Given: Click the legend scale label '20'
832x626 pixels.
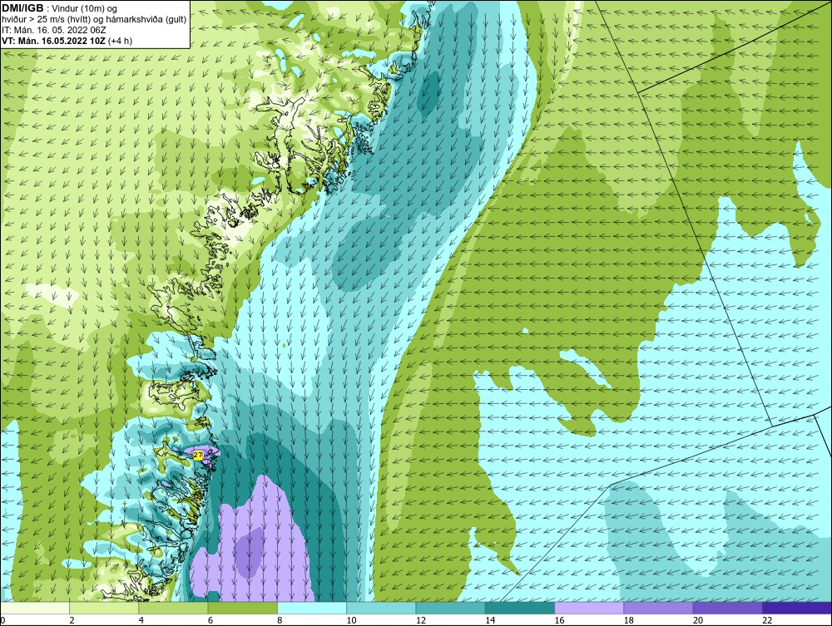Looking at the screenshot, I should point(698,621).
